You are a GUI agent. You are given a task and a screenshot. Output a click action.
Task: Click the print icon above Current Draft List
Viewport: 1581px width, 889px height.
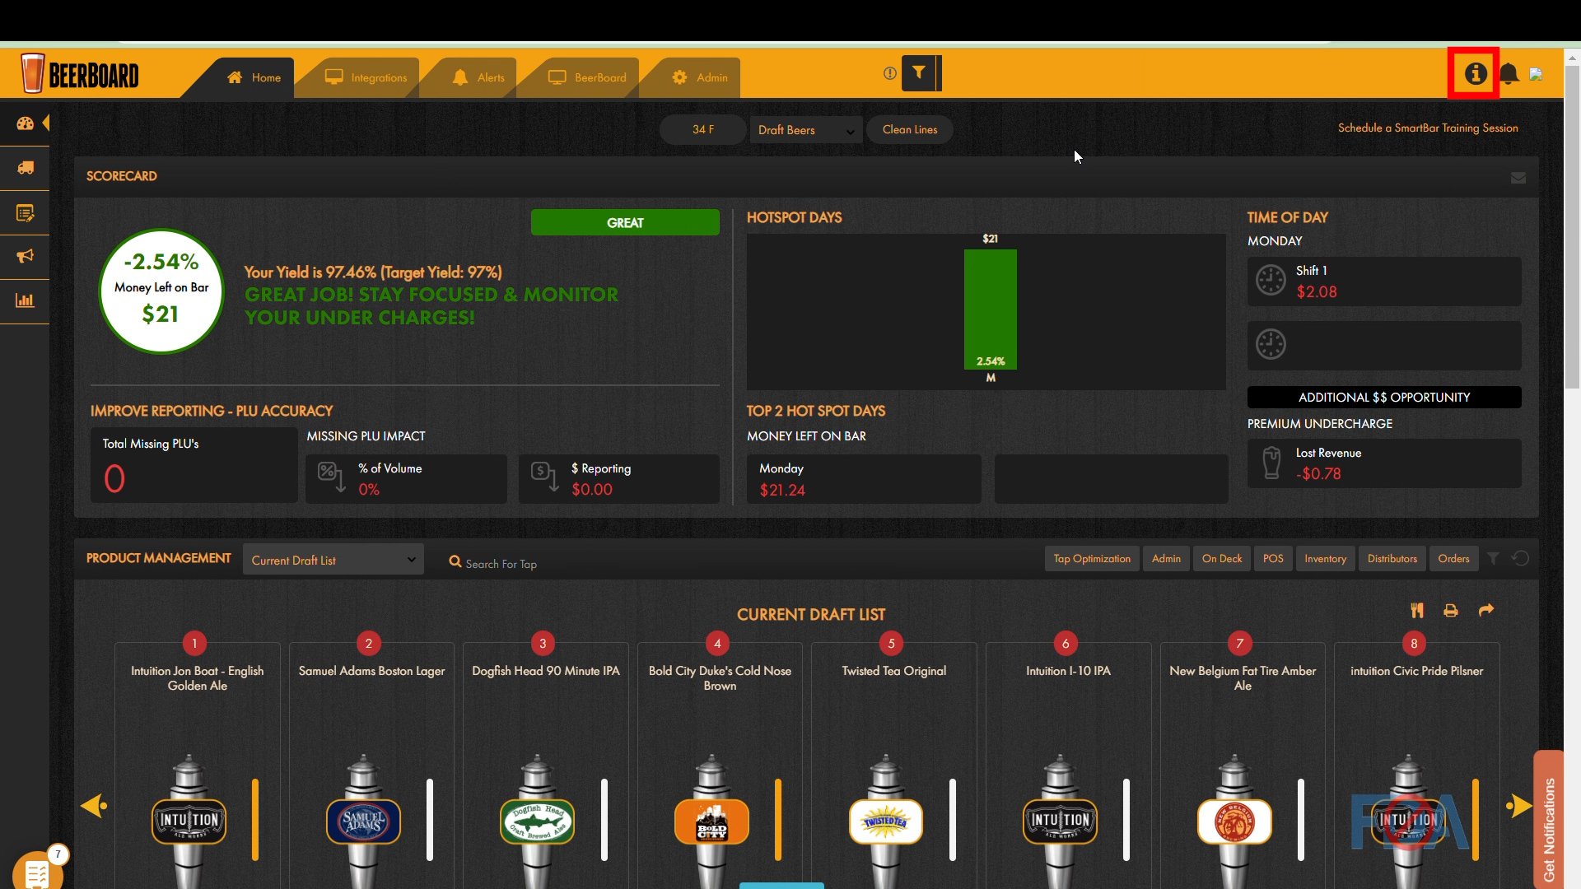coord(1450,611)
